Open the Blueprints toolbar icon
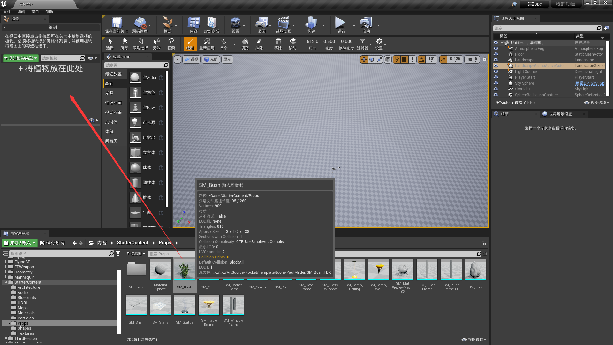Screen dimensions: 613x345 (261, 23)
